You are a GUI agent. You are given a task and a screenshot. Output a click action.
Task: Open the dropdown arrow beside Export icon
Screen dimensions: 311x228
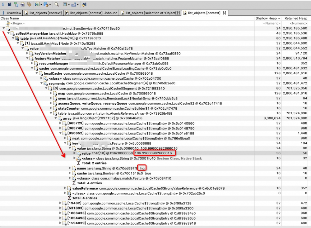point(78,5)
